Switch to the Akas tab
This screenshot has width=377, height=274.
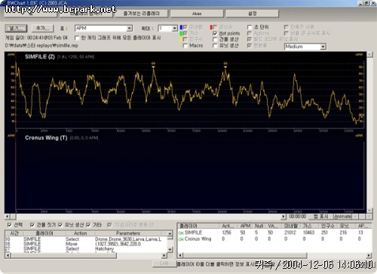[x=197, y=14]
